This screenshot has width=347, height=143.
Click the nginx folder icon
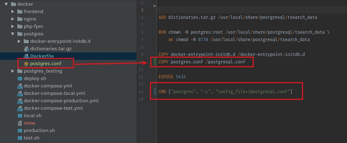(x=20, y=19)
